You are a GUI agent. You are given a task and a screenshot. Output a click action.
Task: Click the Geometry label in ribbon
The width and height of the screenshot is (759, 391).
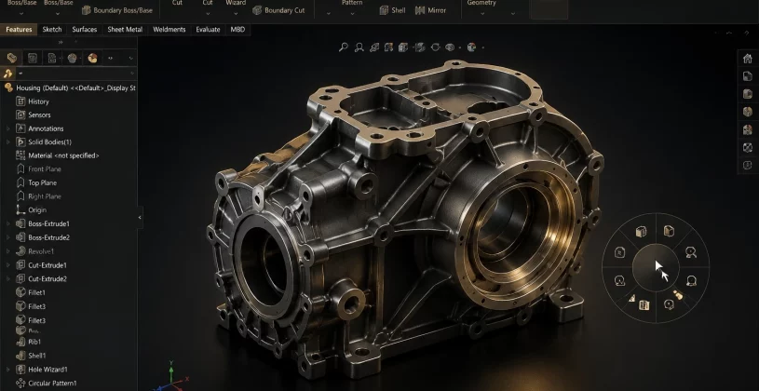tap(481, 3)
